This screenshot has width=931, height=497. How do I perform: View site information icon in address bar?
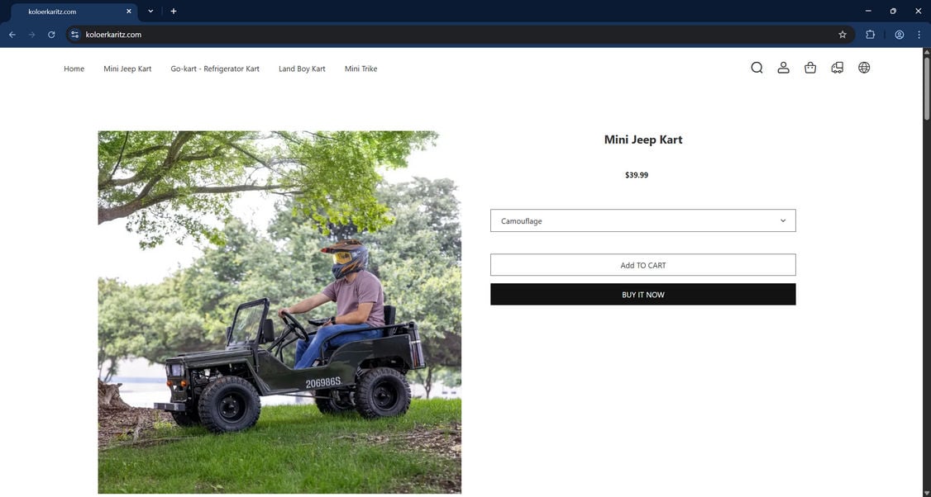pyautogui.click(x=74, y=35)
